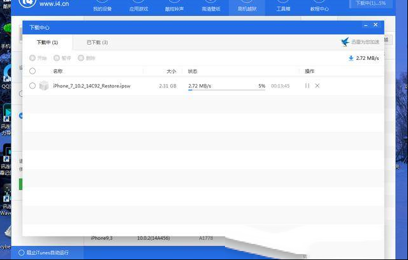Switch to the 下载中 (1) tab
The width and height of the screenshot is (408, 260).
47,43
